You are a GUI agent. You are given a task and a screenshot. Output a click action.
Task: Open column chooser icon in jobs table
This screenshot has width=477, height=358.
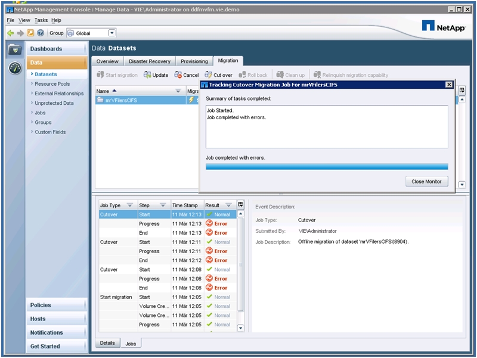click(x=240, y=204)
